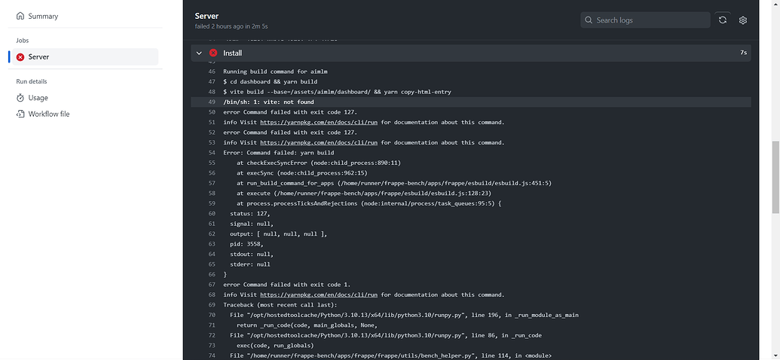Screen dimensions: 780x360
Task: Click the 'Server' job title heading
Action: pyautogui.click(x=206, y=16)
